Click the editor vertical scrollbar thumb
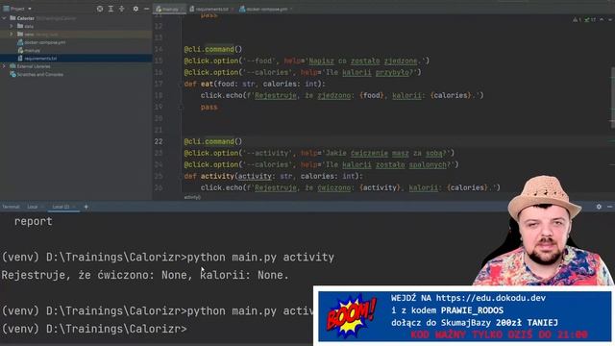Image resolution: width=615 pixels, height=346 pixels. 613,97
